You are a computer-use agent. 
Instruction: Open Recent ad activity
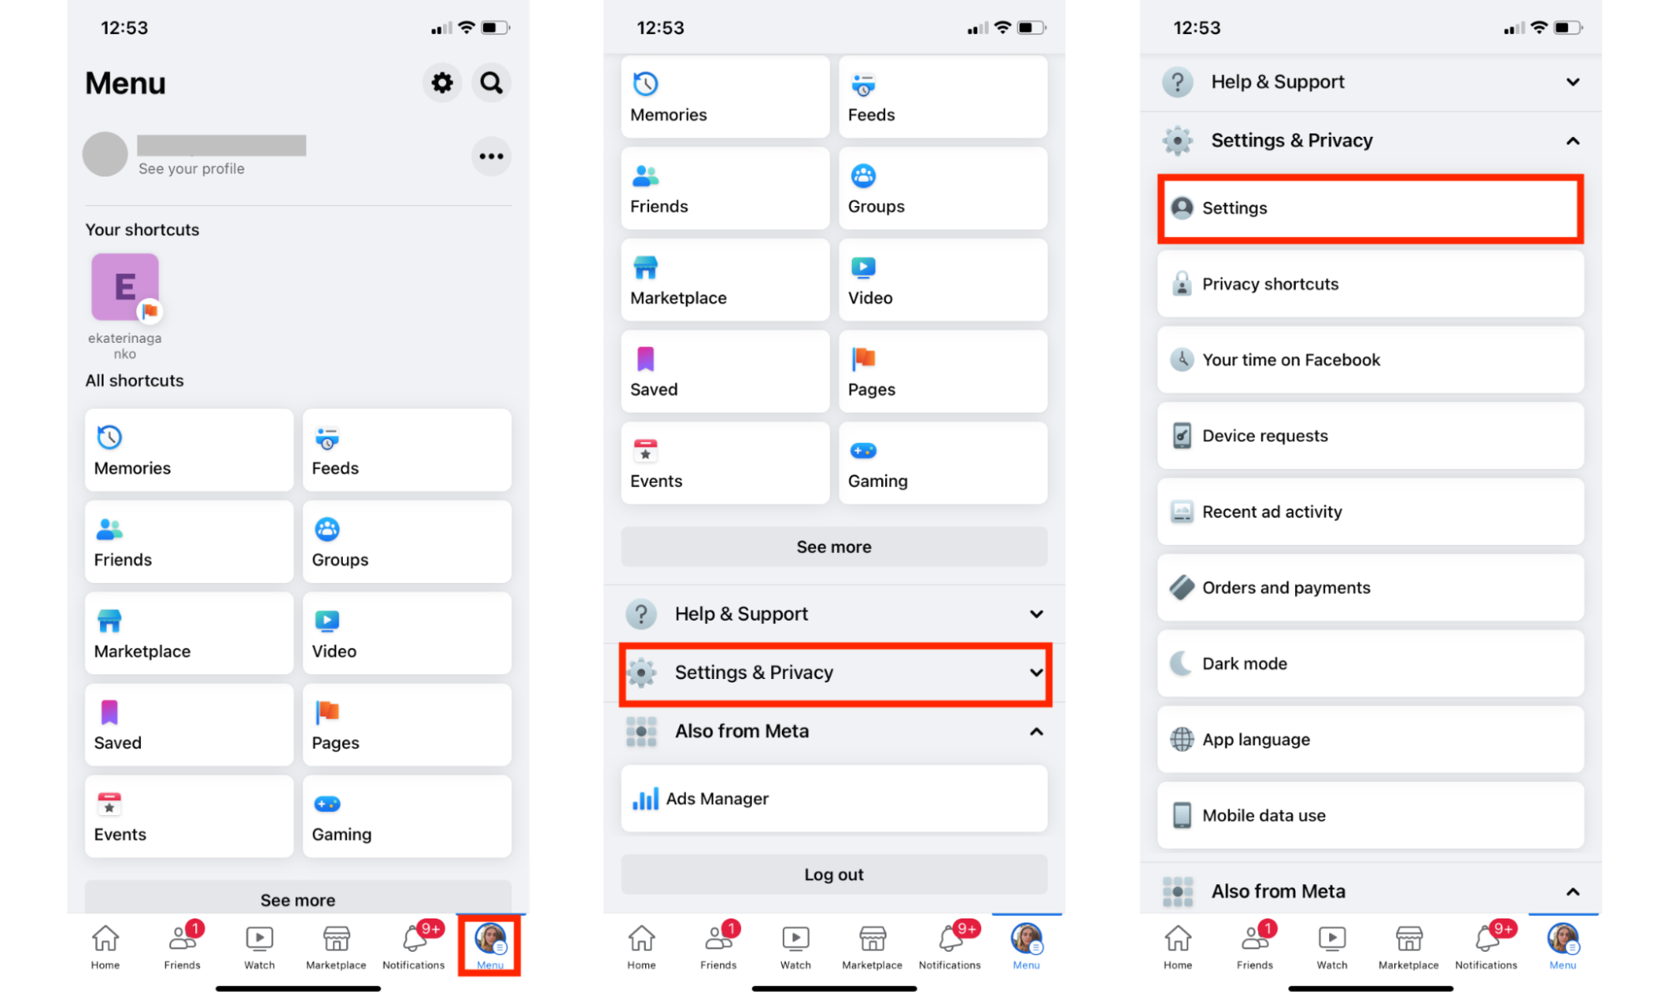coord(1371,512)
